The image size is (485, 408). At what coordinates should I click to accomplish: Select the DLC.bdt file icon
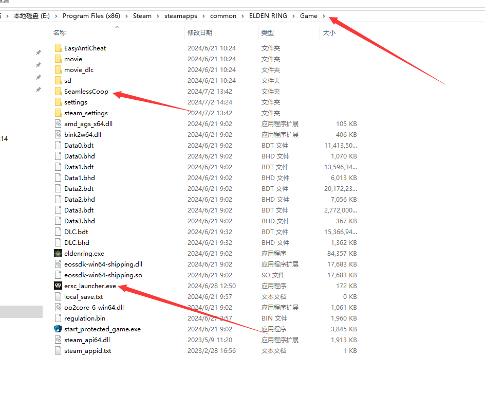pyautogui.click(x=58, y=232)
